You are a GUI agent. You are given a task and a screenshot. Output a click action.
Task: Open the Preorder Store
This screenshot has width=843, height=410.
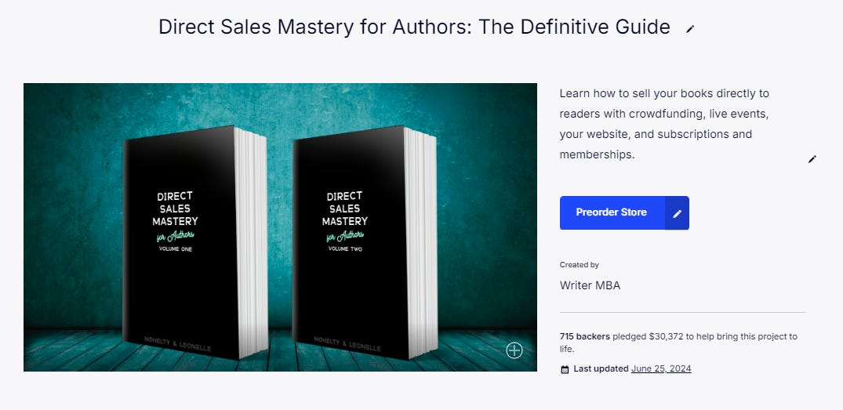pyautogui.click(x=612, y=212)
